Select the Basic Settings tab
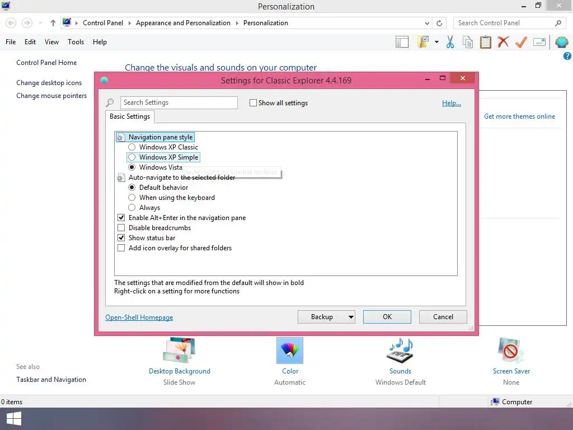This screenshot has width=573, height=430. point(130,116)
